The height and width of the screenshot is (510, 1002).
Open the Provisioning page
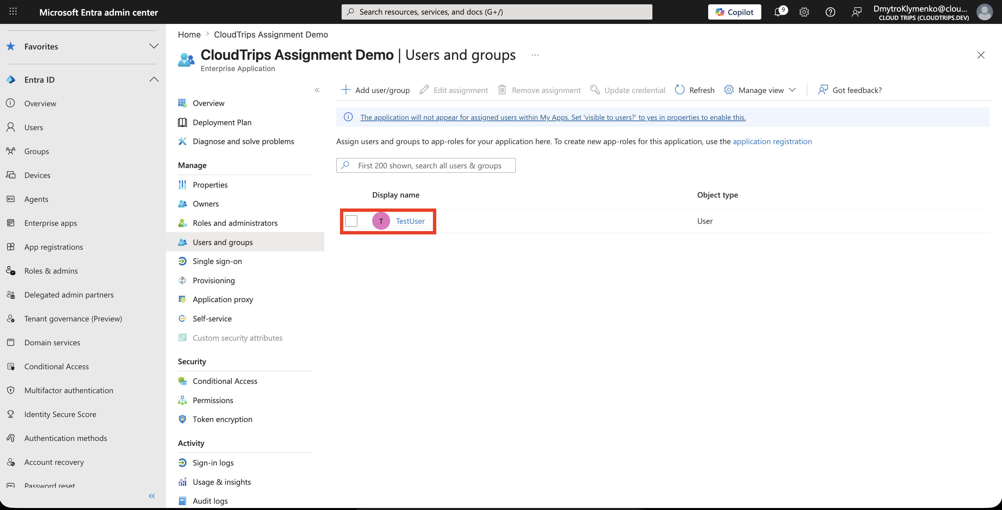tap(213, 281)
